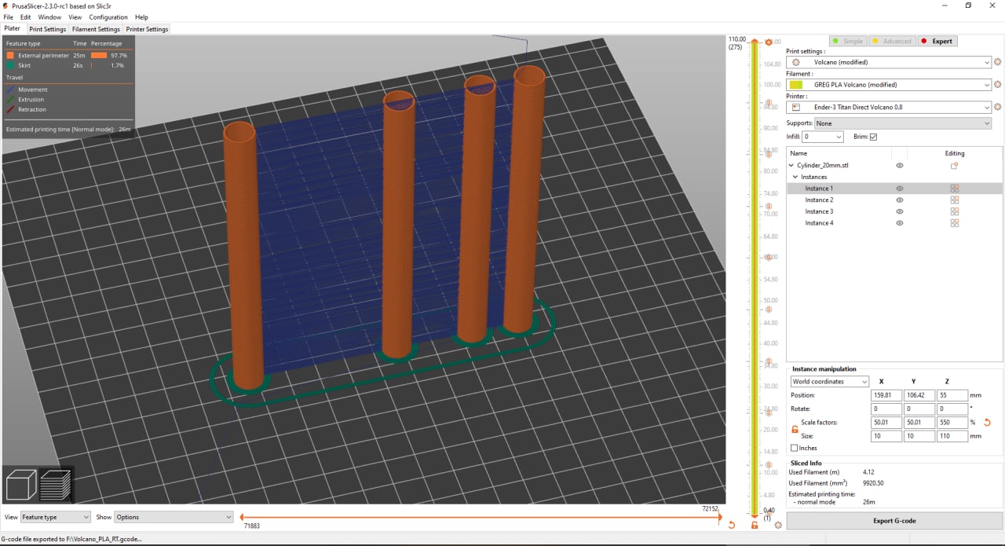Image resolution: width=1005 pixels, height=546 pixels.
Task: Toggle the scale factors lock icon
Action: (795, 429)
